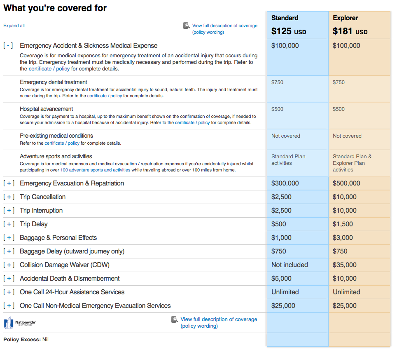The height and width of the screenshot is (352, 397).
Task: Expand Baggage & Personal Effects section
Action: tap(8, 238)
